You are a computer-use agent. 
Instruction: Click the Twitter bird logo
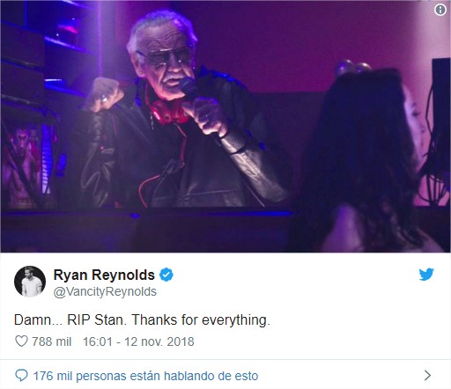pyautogui.click(x=426, y=275)
